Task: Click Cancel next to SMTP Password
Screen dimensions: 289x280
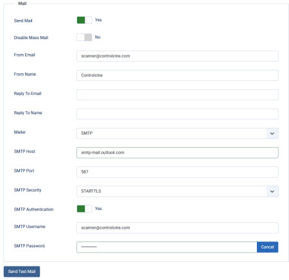Action: click(x=267, y=247)
